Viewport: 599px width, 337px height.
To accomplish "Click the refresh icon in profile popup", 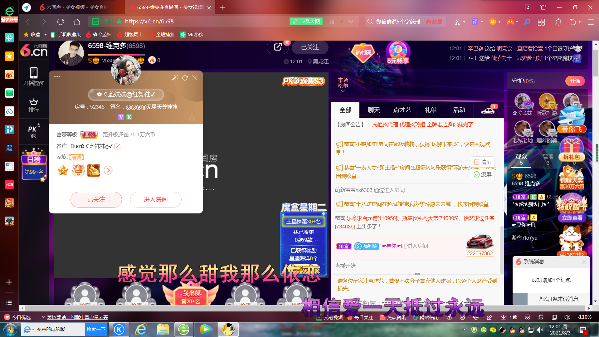I will [185, 78].
